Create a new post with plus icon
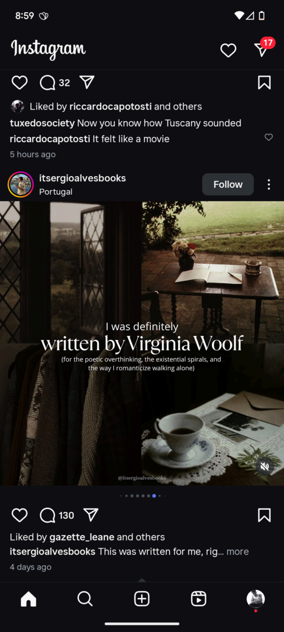The width and height of the screenshot is (284, 632). tap(141, 599)
